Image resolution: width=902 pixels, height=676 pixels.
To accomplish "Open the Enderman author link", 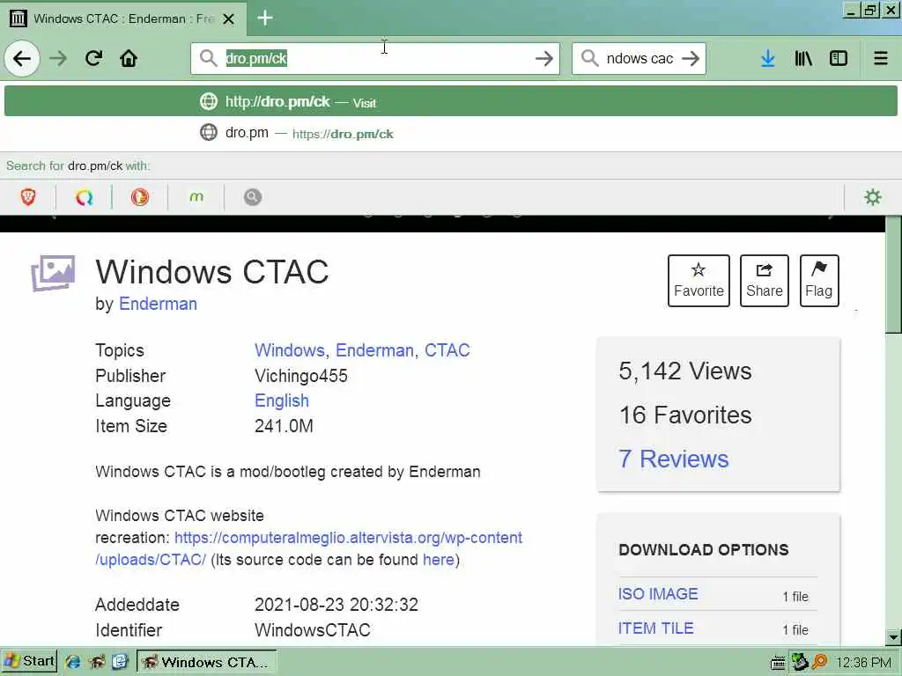I will [x=158, y=304].
